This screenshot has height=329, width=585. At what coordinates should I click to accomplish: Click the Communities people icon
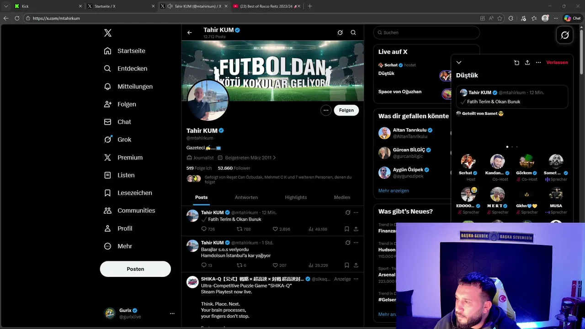(x=107, y=211)
